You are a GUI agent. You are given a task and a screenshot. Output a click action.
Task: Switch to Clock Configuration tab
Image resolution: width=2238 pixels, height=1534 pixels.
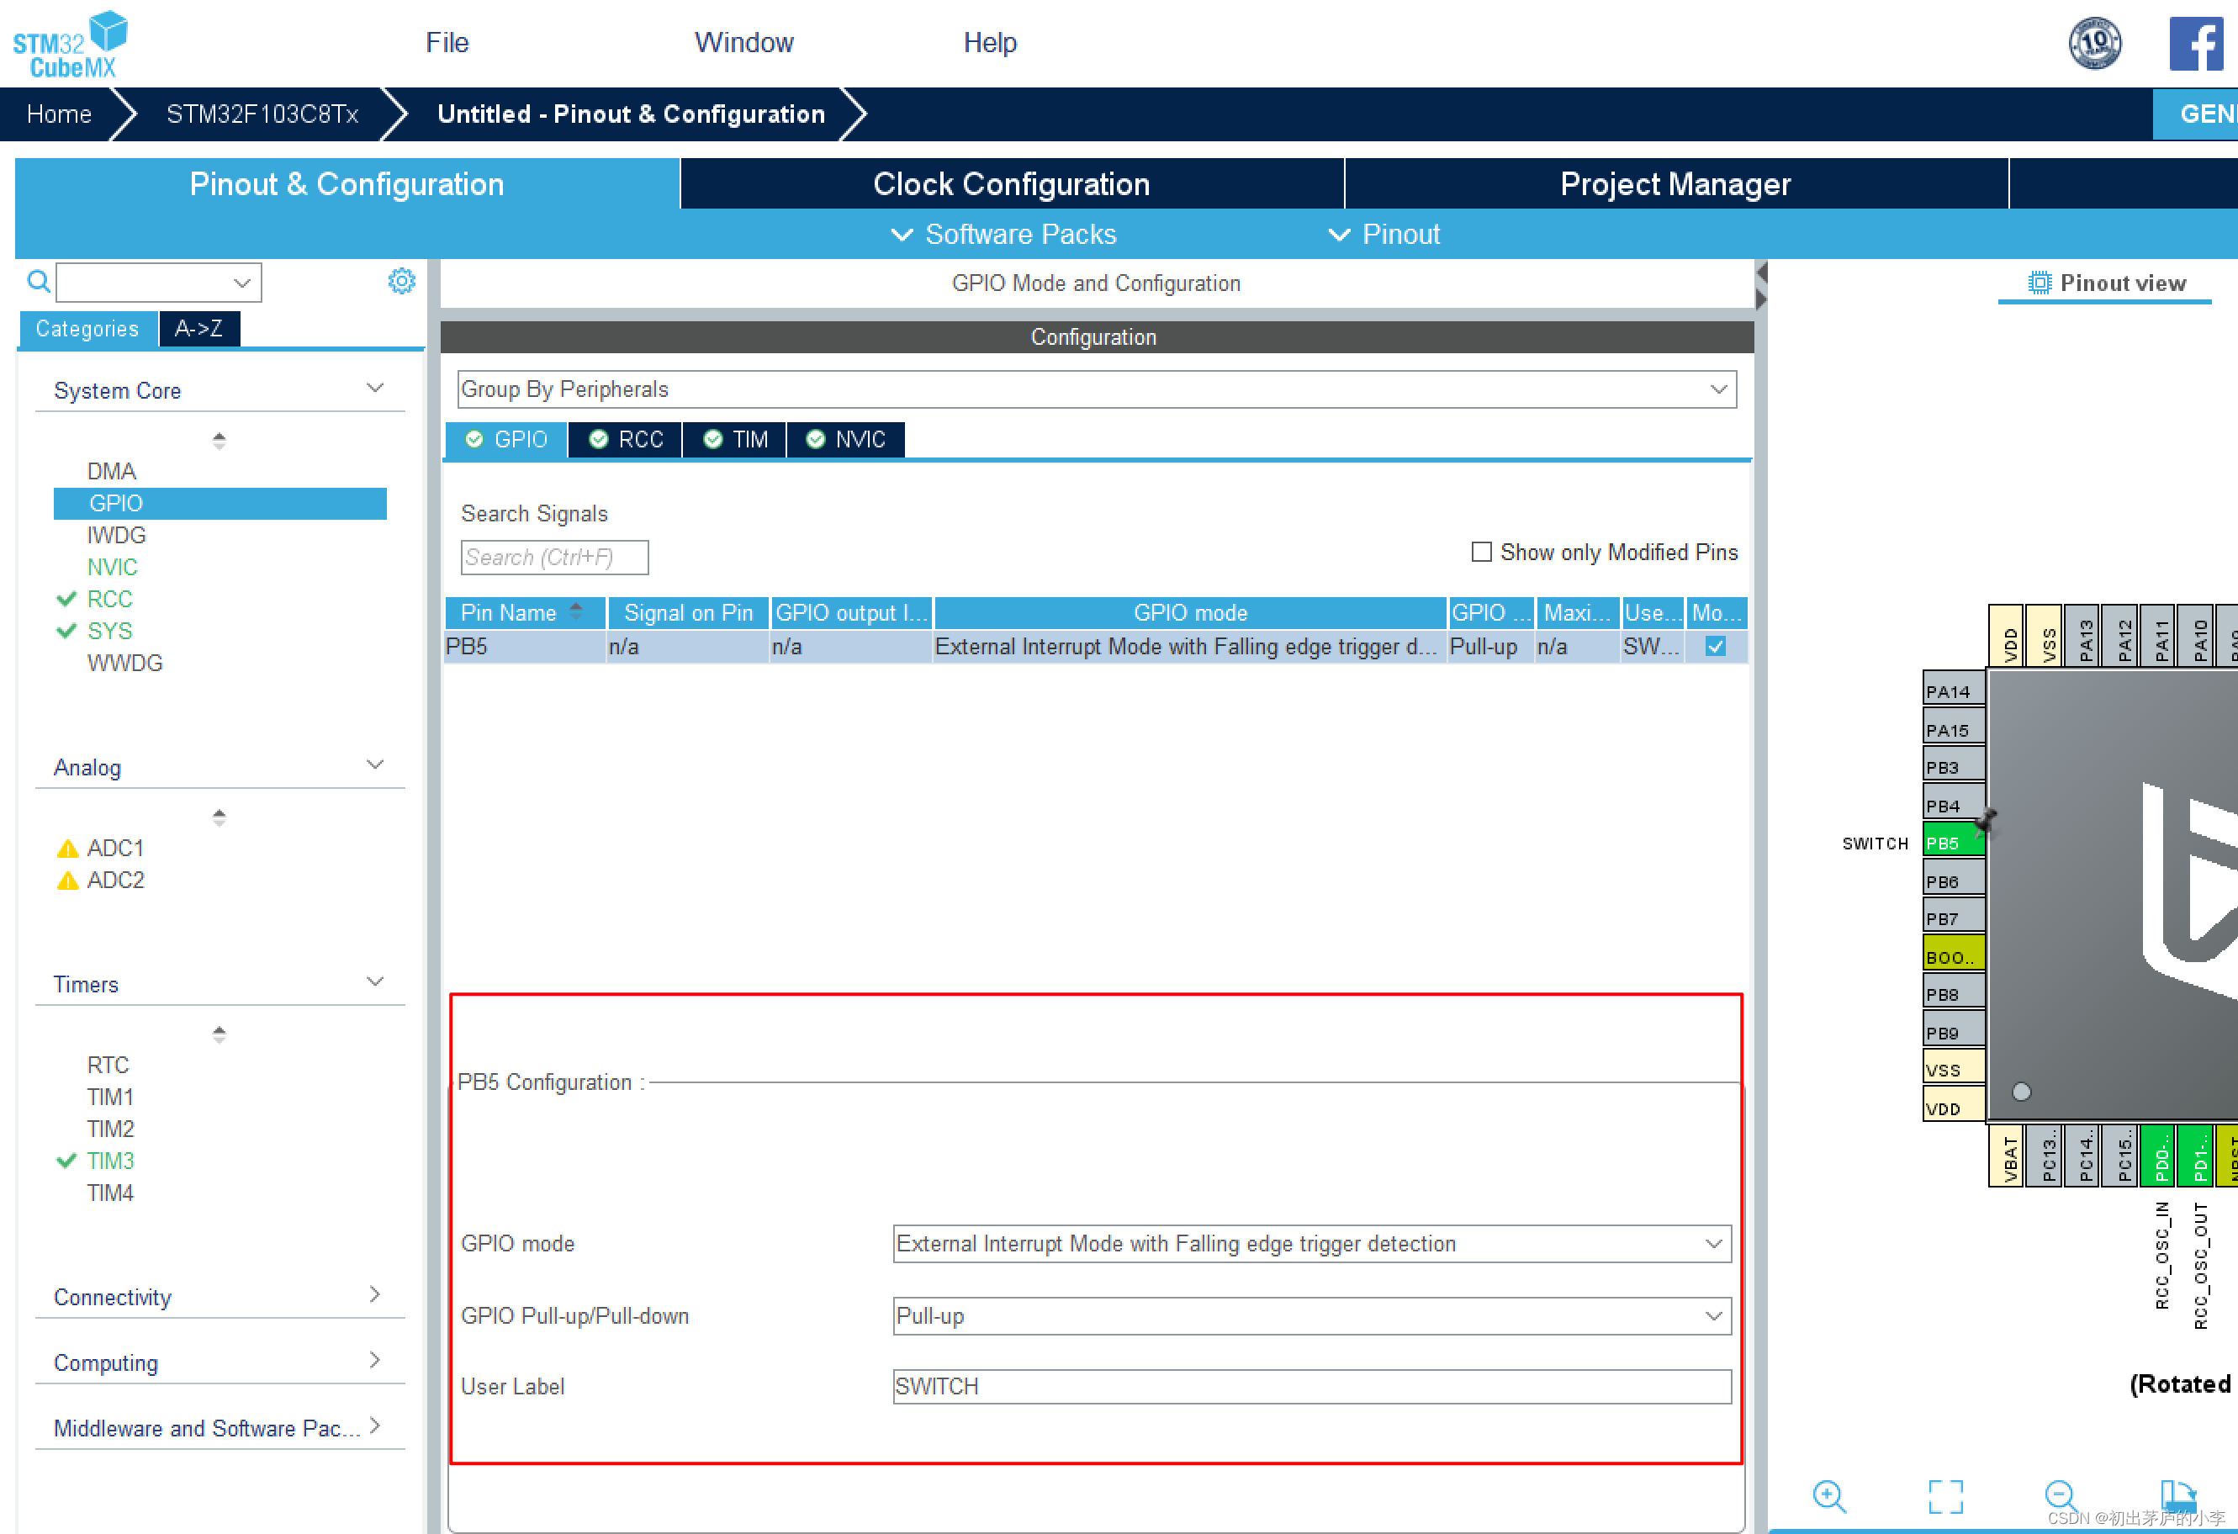1011,184
